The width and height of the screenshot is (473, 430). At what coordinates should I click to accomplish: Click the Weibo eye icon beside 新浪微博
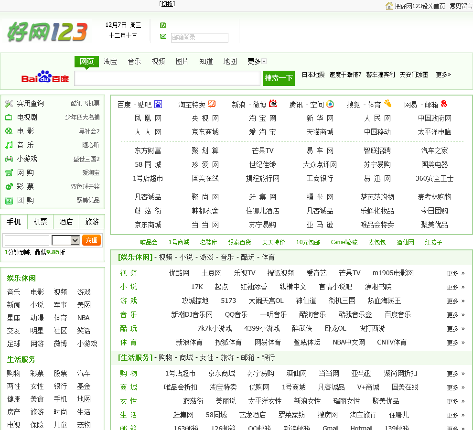[273, 104]
